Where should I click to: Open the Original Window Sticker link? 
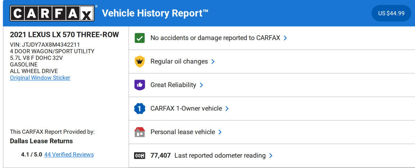pyautogui.click(x=40, y=78)
